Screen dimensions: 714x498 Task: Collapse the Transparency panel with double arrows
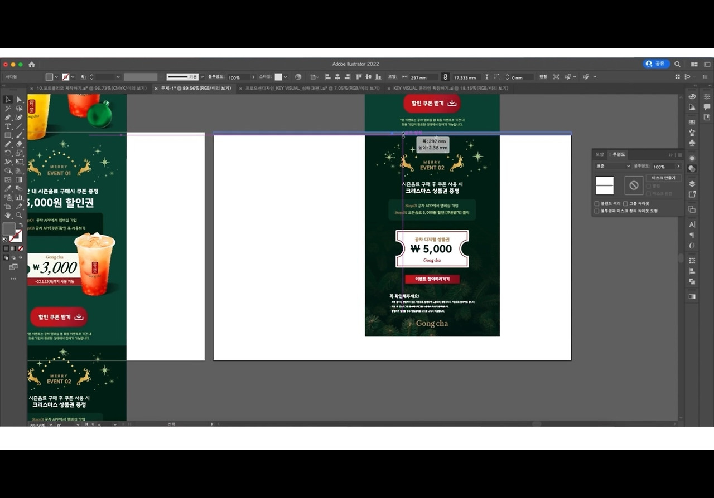pos(671,154)
